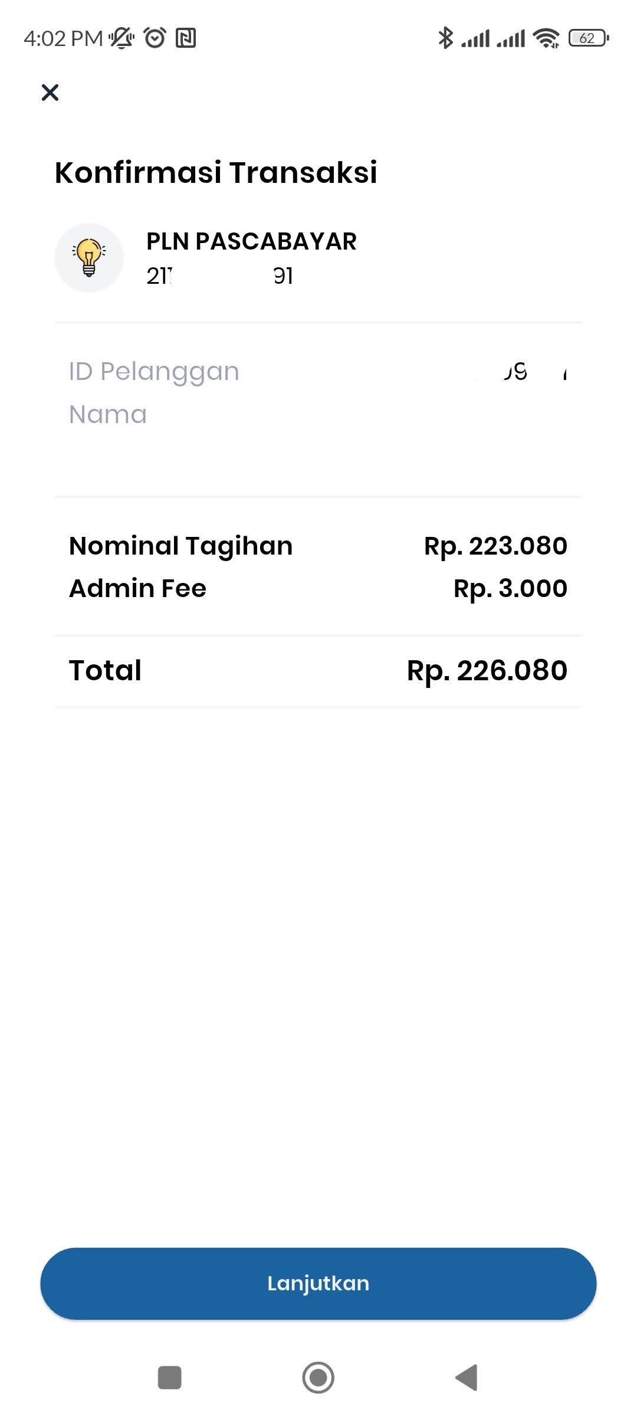Tap the Android home circle button
Screen dimensions: 637x1416
pos(318,1377)
